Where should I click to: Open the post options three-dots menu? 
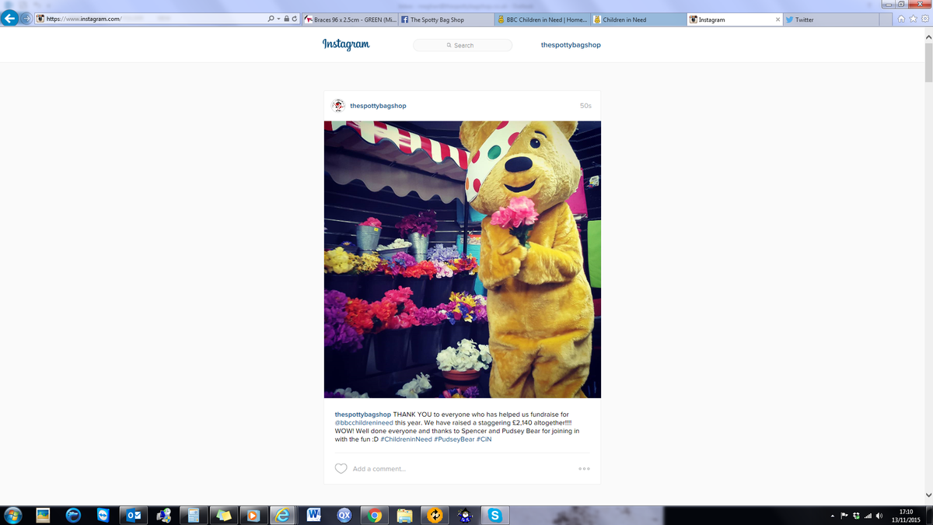(x=584, y=469)
